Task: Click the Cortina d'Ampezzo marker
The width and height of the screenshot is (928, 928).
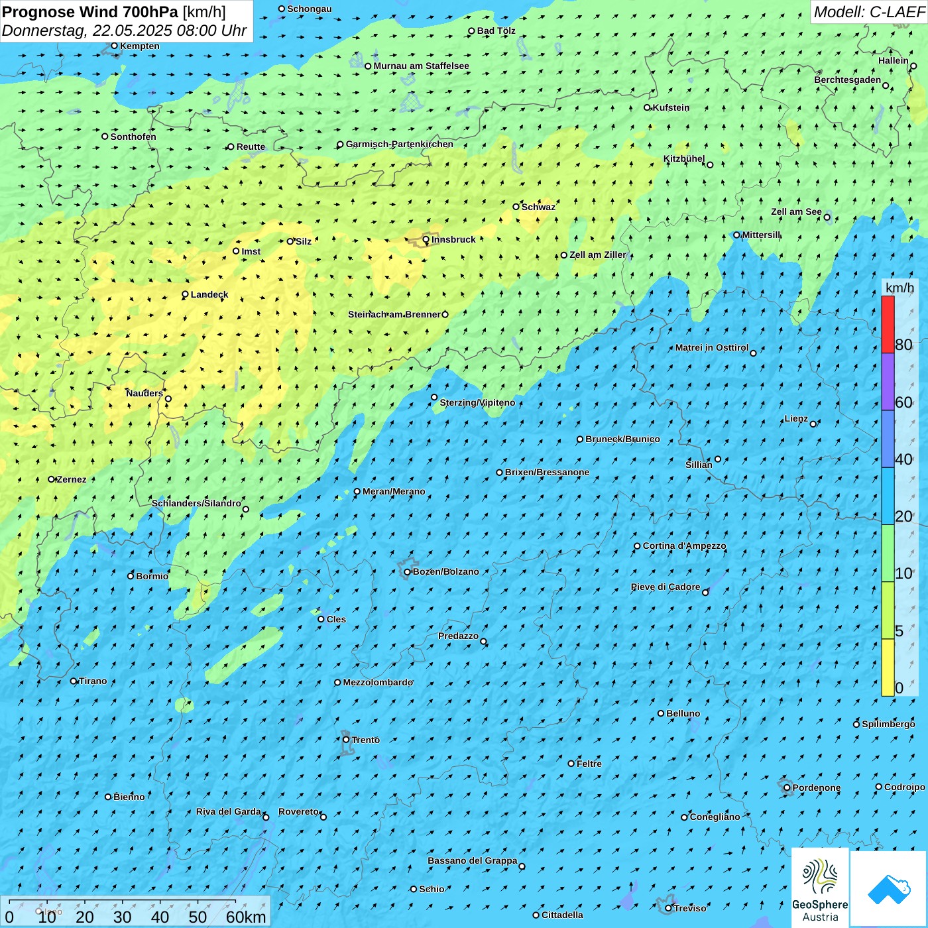Action: [x=637, y=546]
